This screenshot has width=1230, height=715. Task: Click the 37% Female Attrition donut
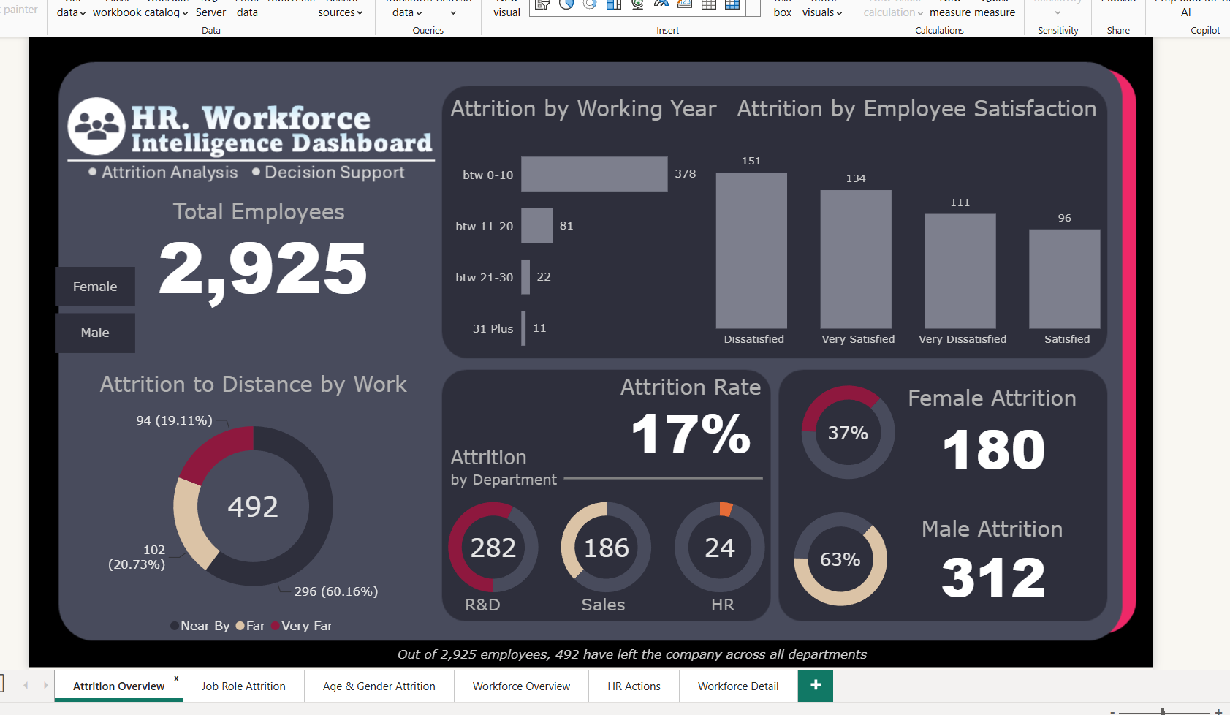point(848,432)
